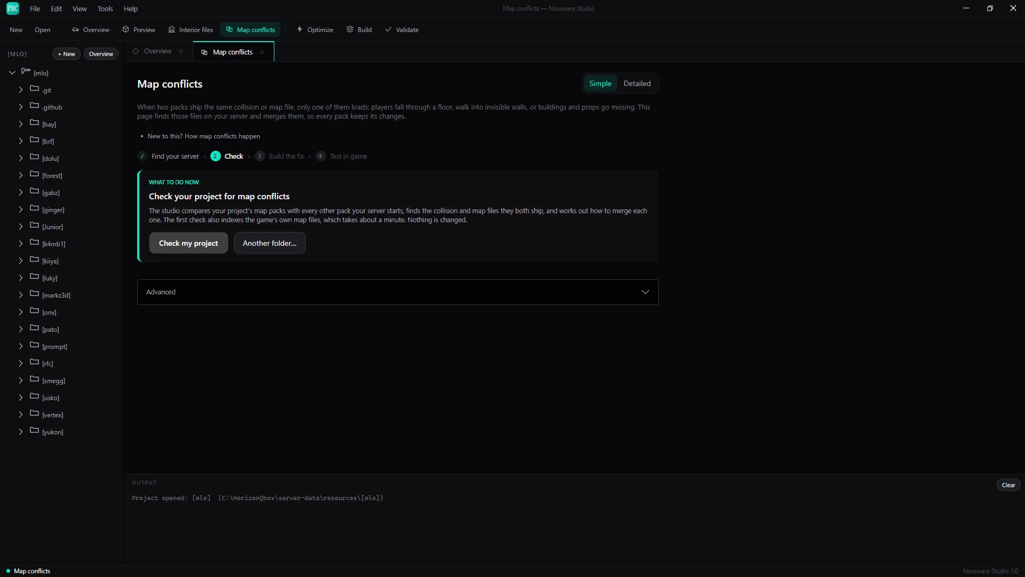
Task: Open the Tools menu
Action: coord(105,9)
